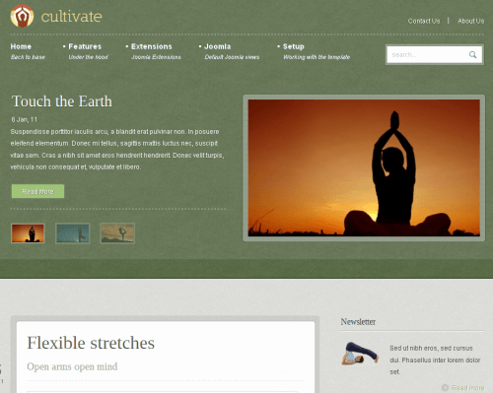Image resolution: width=493 pixels, height=393 pixels.
Task: Open the Setup menu item
Action: (294, 46)
